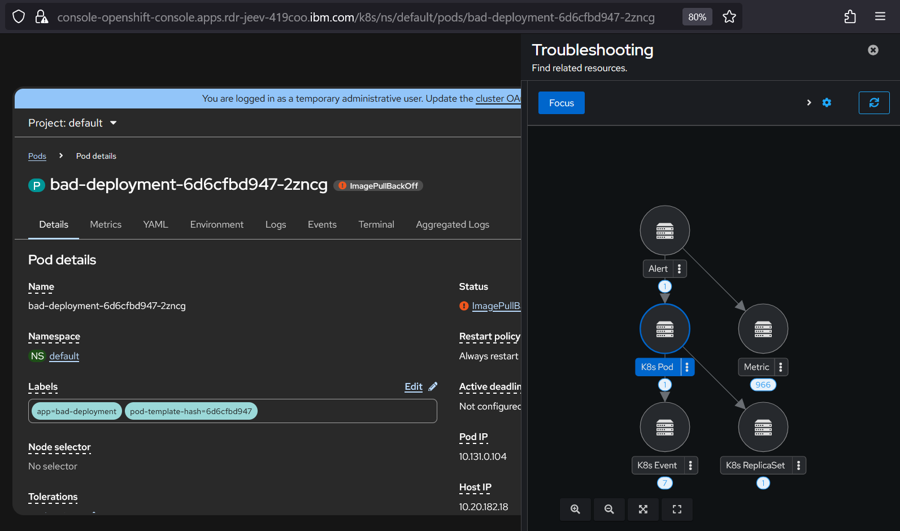Screen dimensions: 900x531
Task: Select the K8s Event node circle
Action: pyautogui.click(x=665, y=427)
